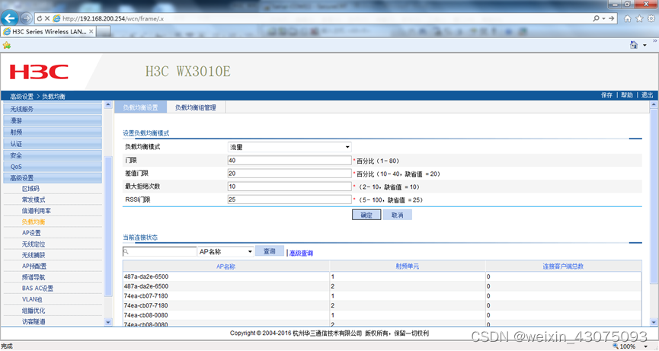Open a new blank browser tab
This screenshot has width=659, height=351.
click(x=104, y=32)
